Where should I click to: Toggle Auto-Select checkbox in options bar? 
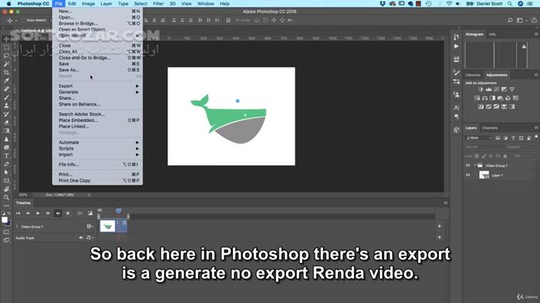pyautogui.click(x=24, y=20)
